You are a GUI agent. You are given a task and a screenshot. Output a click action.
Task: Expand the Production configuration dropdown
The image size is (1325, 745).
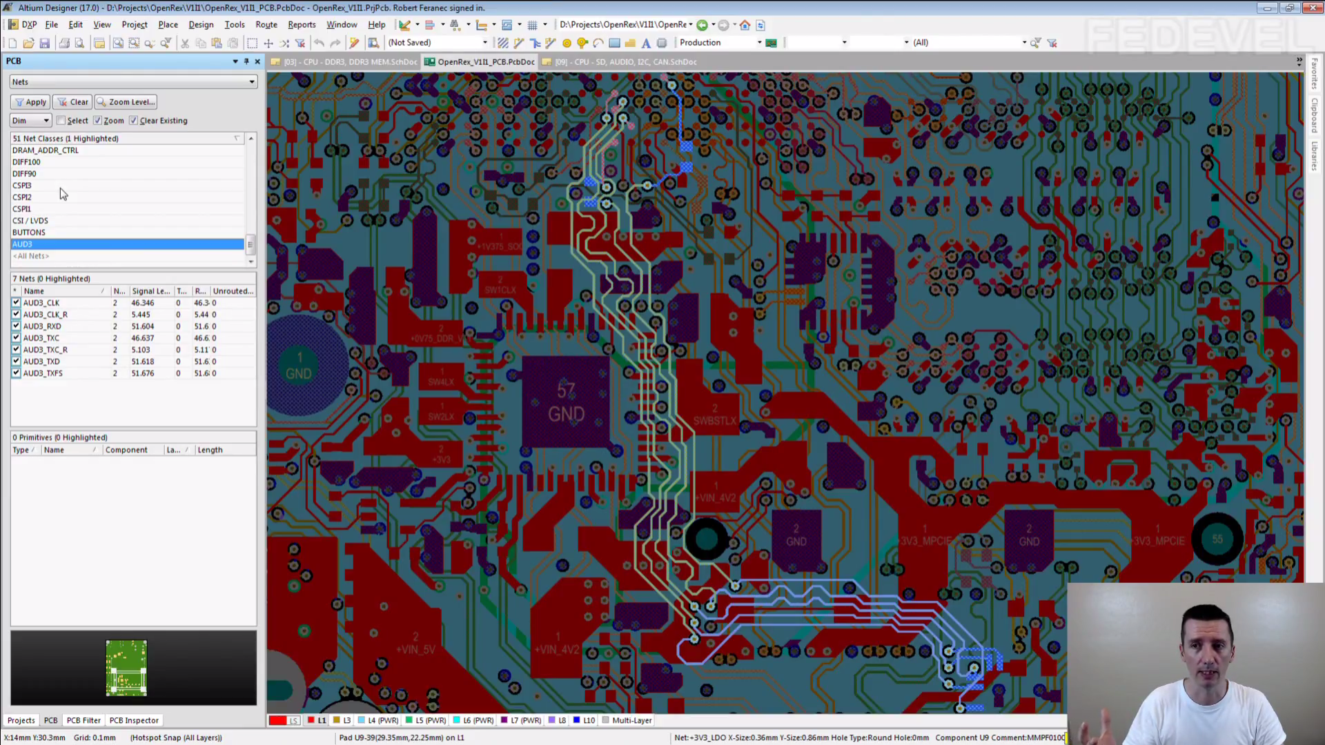(x=759, y=43)
